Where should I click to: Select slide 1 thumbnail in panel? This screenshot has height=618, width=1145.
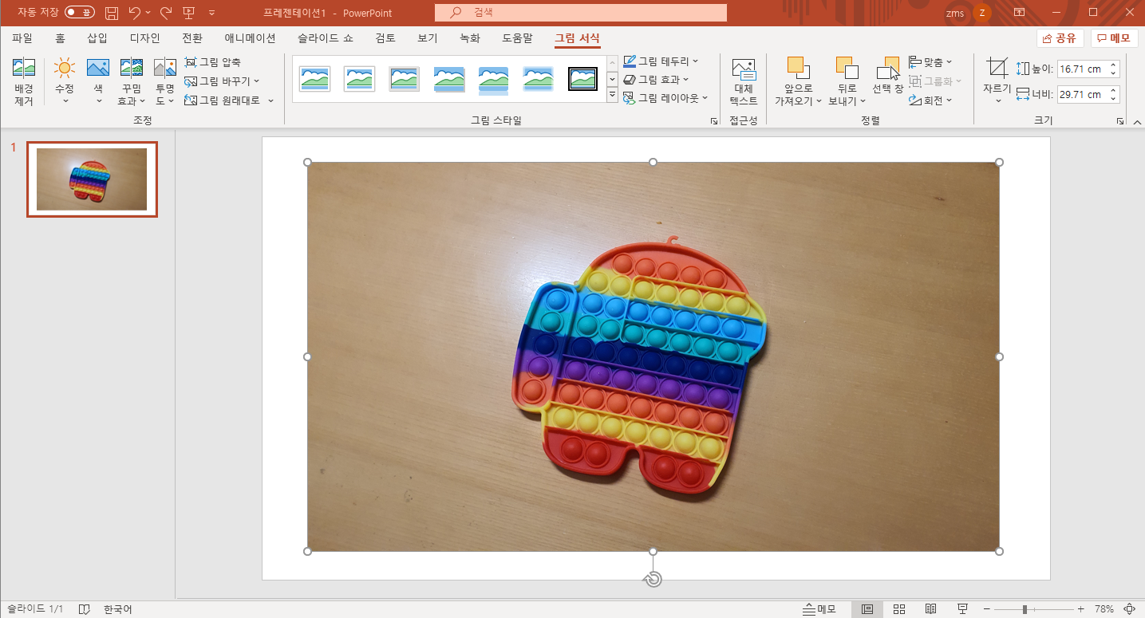click(x=92, y=179)
